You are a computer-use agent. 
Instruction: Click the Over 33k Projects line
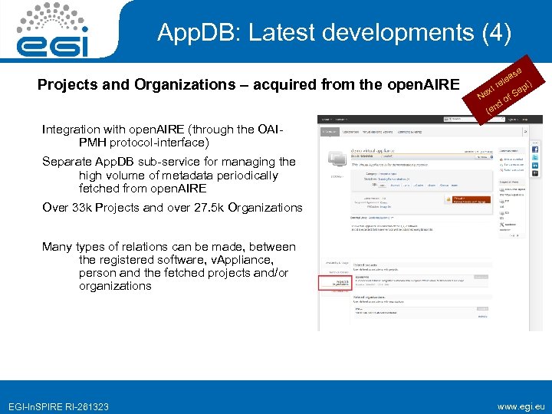point(172,208)
